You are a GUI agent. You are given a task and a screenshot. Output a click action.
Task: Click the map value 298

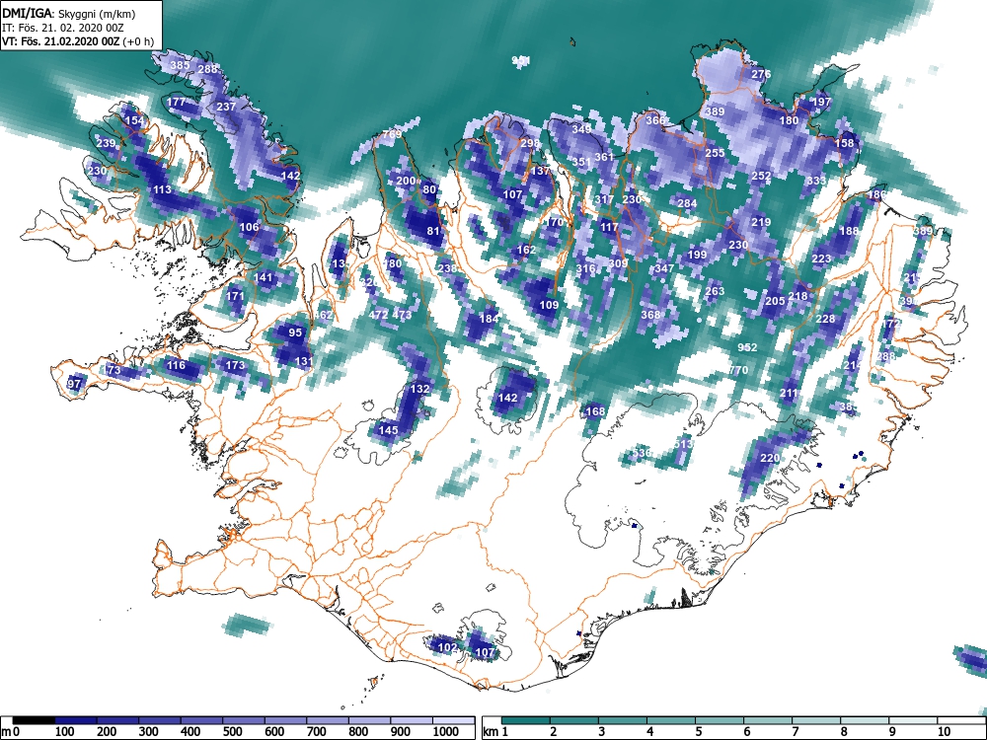click(x=529, y=143)
